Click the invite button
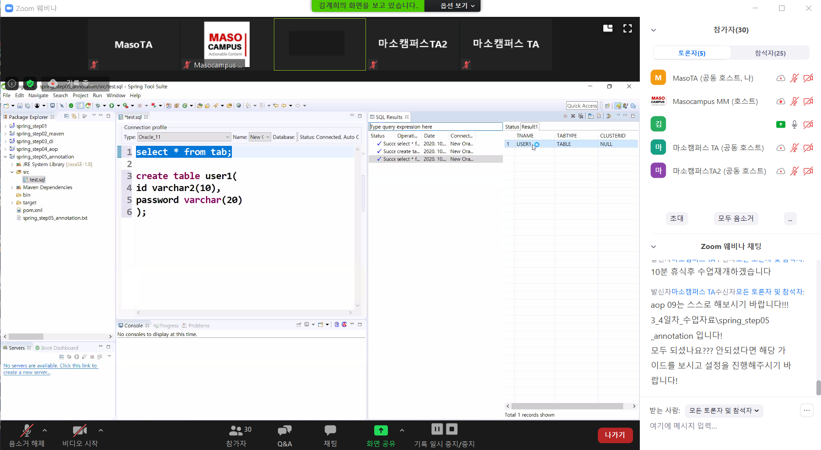The width and height of the screenshot is (821, 450). tap(676, 218)
